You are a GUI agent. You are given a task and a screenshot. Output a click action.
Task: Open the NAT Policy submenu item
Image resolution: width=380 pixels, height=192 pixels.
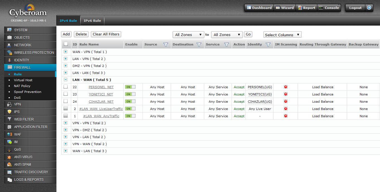tap(22, 86)
